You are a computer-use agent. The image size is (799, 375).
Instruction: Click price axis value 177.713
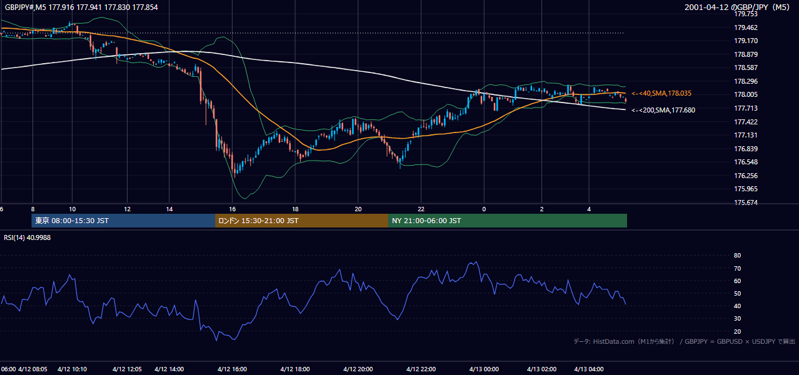pos(745,108)
